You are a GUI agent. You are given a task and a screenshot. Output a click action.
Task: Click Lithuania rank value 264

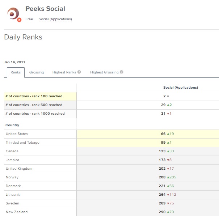tap(162, 195)
